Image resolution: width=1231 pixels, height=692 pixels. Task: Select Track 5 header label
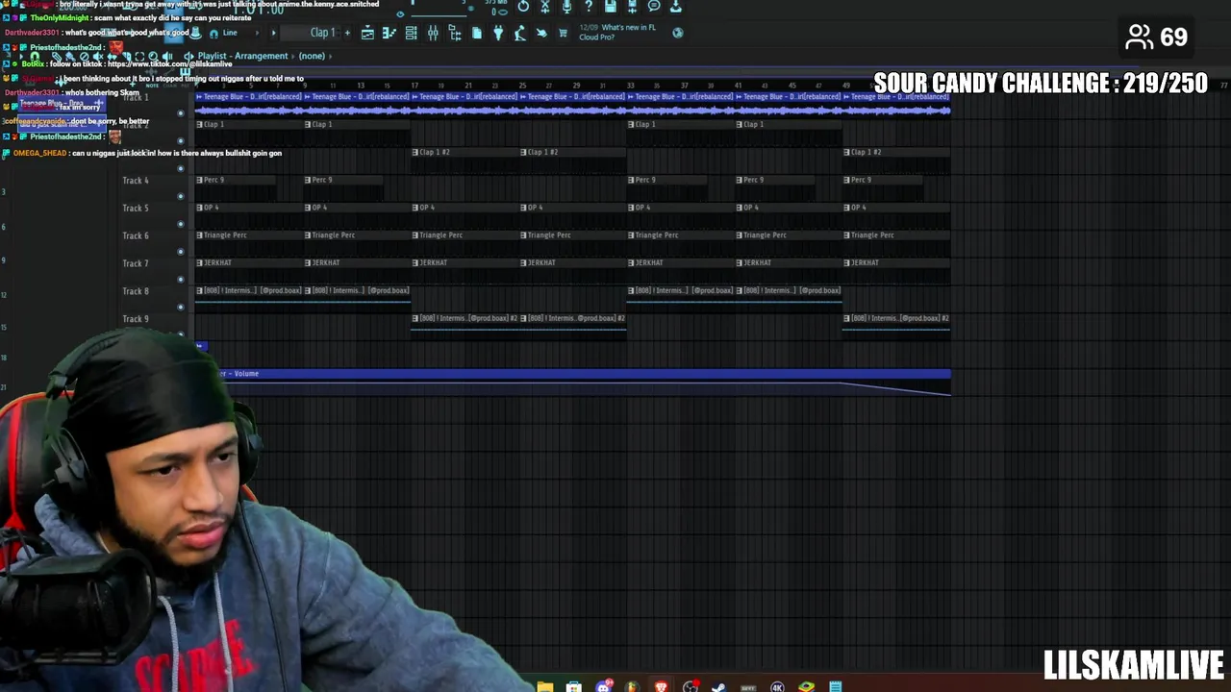coord(136,208)
